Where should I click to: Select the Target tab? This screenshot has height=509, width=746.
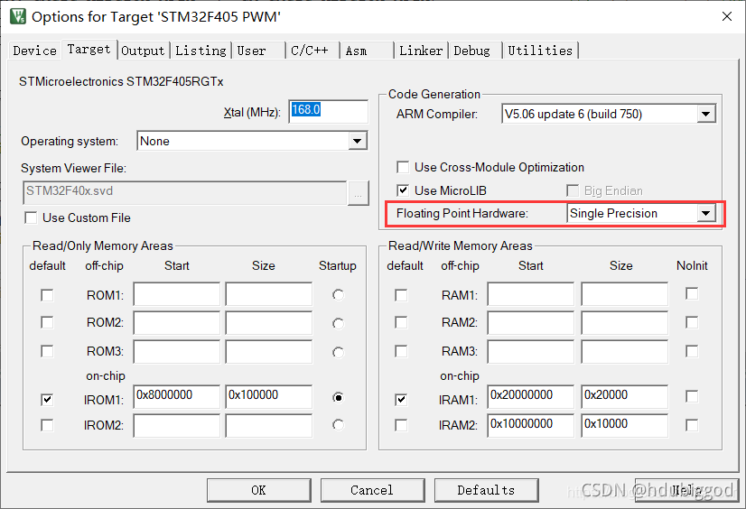click(89, 49)
